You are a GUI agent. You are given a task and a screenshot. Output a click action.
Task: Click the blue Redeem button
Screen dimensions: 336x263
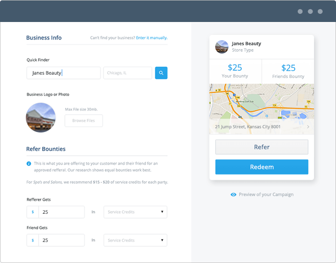[x=262, y=167]
